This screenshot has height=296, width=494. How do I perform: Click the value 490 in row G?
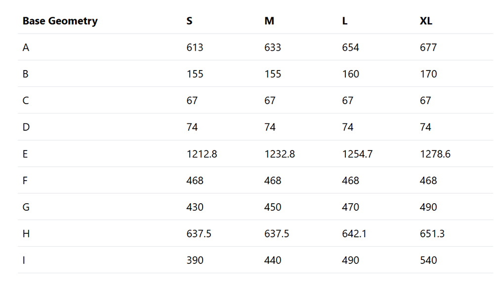tap(428, 207)
